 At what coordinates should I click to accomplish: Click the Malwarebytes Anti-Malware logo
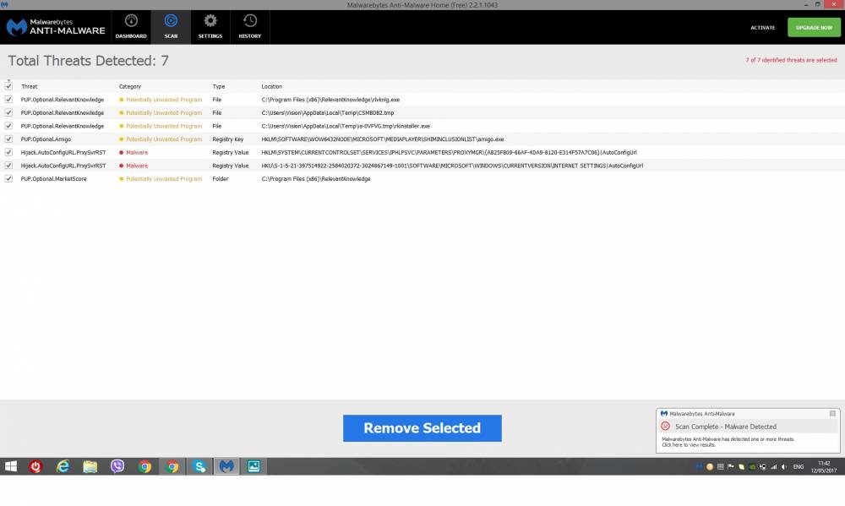(56, 27)
